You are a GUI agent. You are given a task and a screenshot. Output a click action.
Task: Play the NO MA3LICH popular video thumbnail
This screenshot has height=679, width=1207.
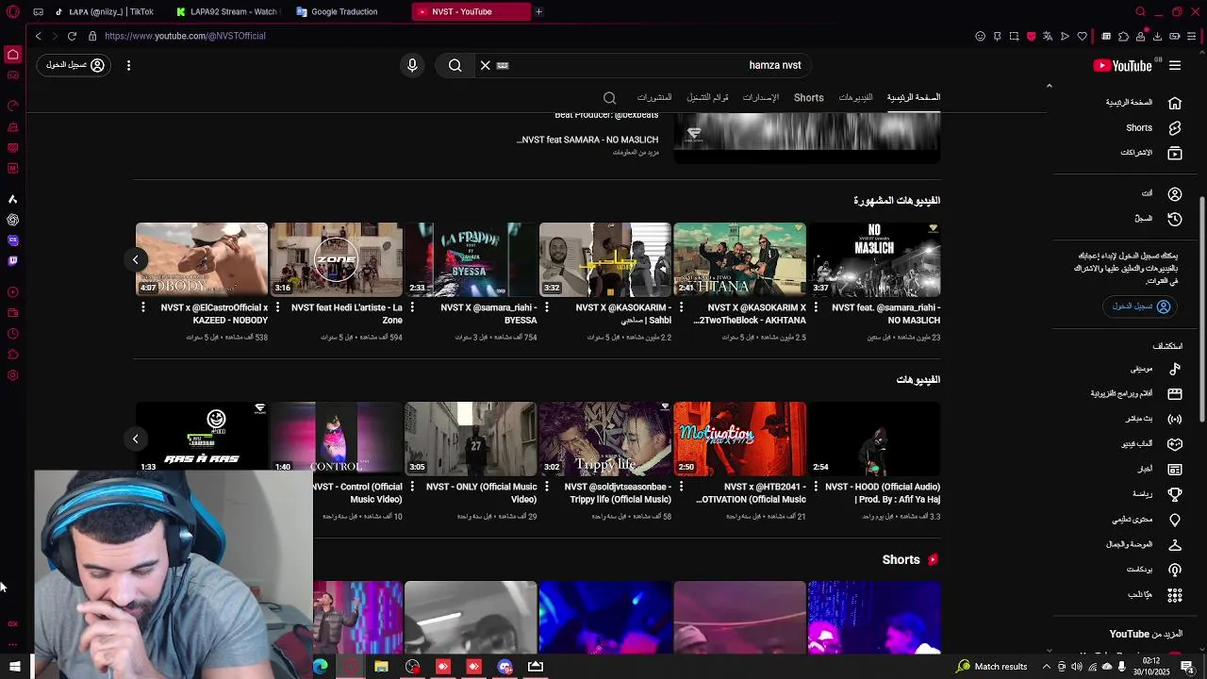click(874, 259)
